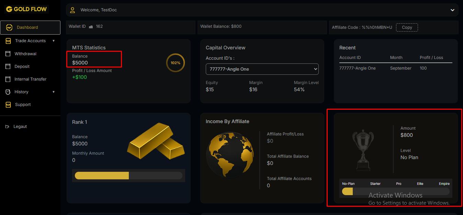The width and height of the screenshot is (463, 215).
Task: Click the user profile icon in welcome bar
Action: coord(72,10)
